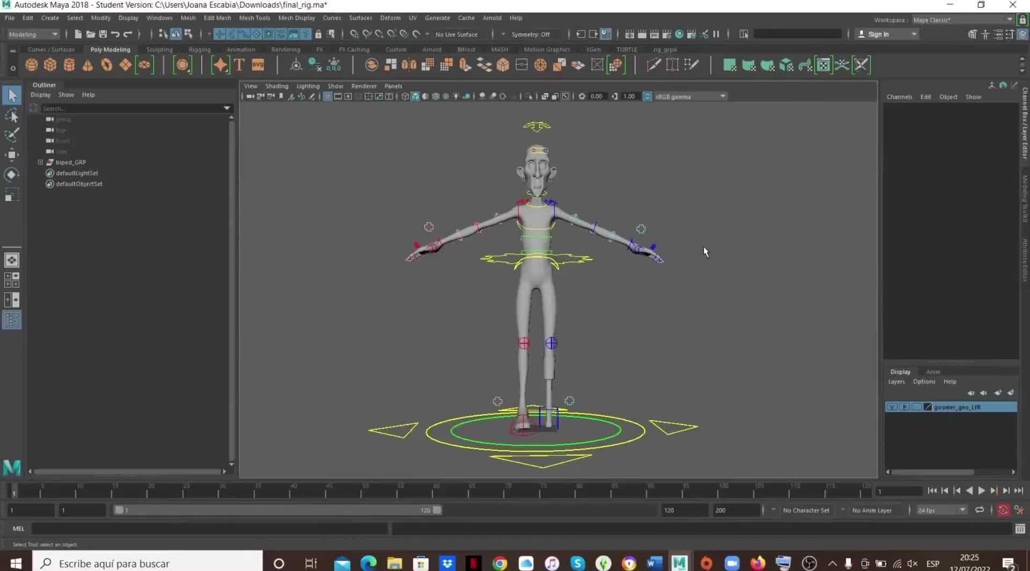Select the Polygon Sphere tool
1030x571 pixels.
31,64
